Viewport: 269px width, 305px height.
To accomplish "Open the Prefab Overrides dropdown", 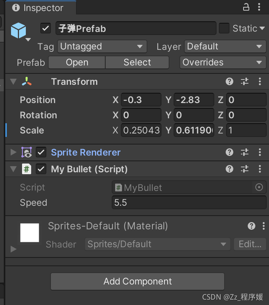I will tap(223, 62).
